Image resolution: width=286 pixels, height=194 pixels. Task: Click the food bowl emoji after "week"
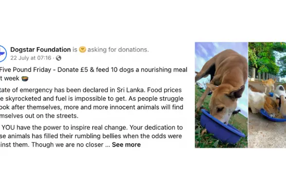tap(25, 78)
